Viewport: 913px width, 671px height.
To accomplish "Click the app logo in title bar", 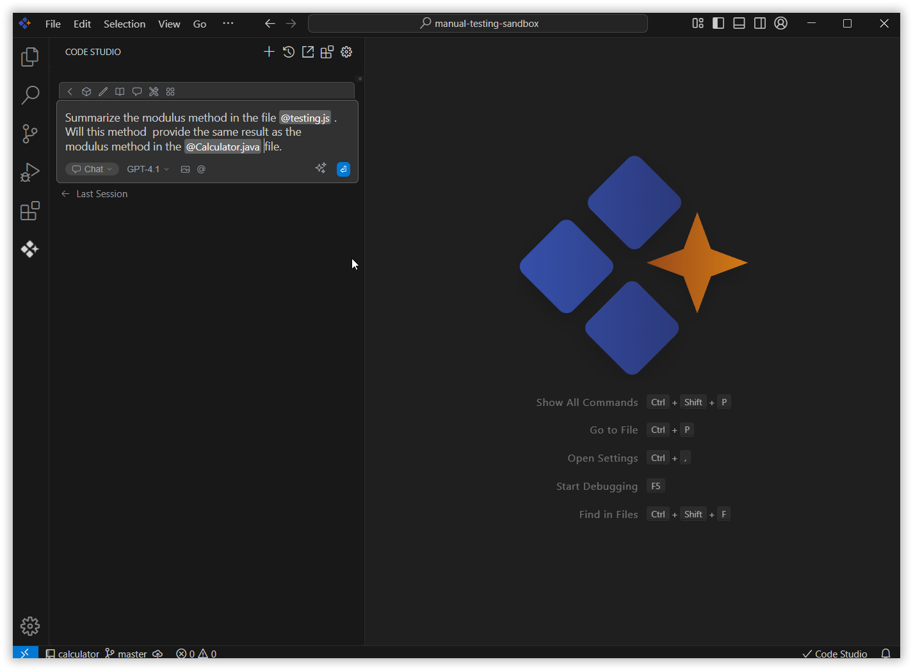I will [x=25, y=23].
